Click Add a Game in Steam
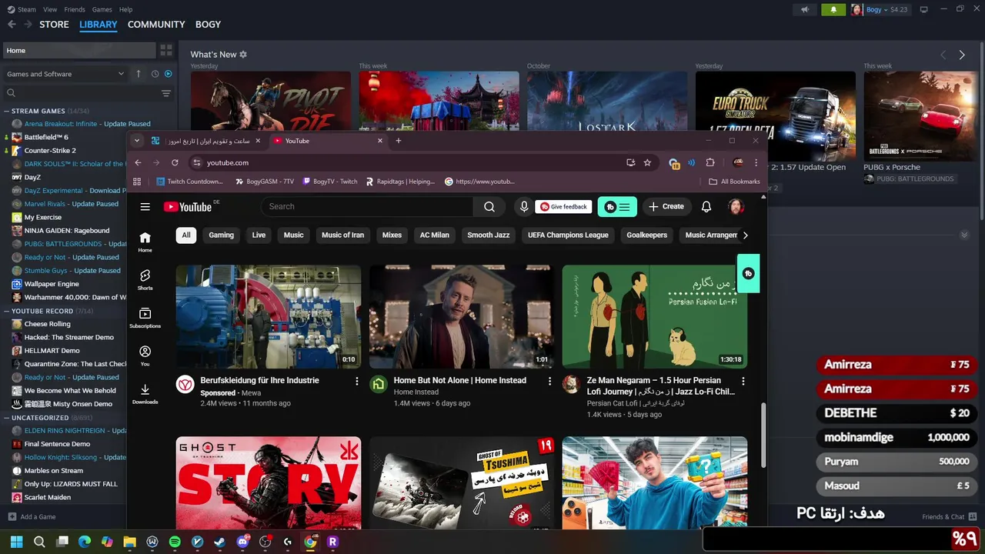985x554 pixels. click(x=32, y=516)
